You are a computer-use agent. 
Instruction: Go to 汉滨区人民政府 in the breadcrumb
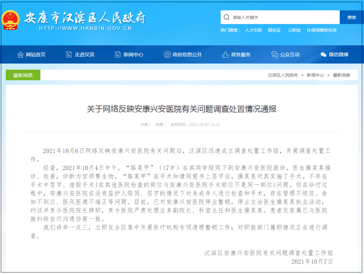pyautogui.click(x=283, y=75)
